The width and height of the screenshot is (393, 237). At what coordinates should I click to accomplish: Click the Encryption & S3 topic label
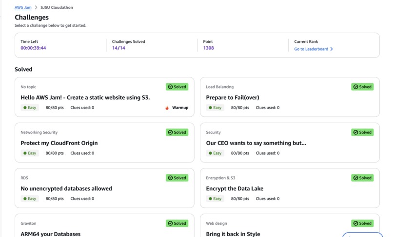click(x=220, y=178)
